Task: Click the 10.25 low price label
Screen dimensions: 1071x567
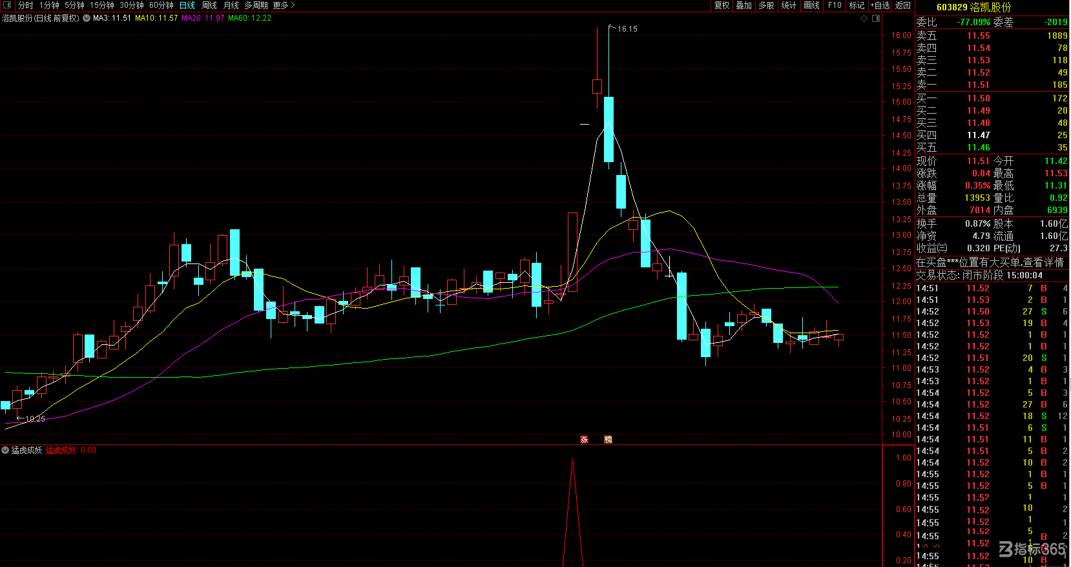Action: tap(35, 419)
